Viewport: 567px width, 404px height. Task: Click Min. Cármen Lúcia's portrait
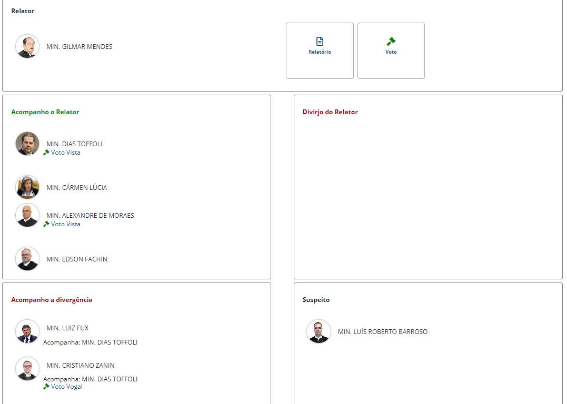tap(27, 187)
